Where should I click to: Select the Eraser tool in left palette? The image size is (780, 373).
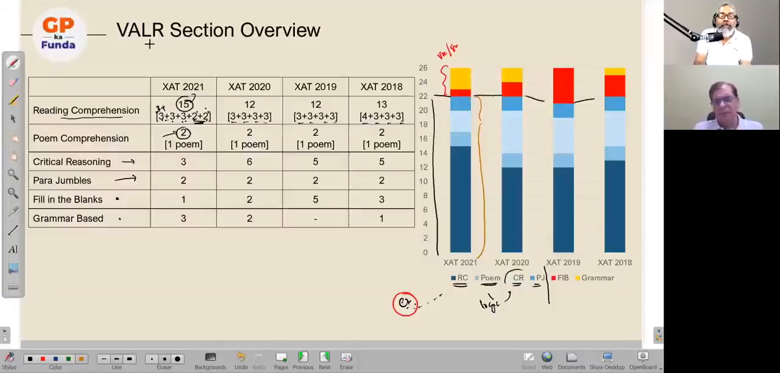[13, 82]
